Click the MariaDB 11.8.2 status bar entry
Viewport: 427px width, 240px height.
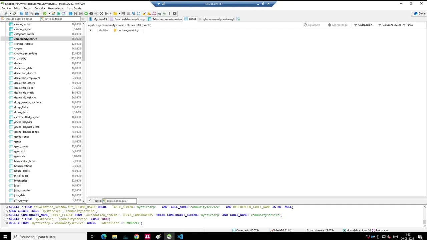click(281, 230)
